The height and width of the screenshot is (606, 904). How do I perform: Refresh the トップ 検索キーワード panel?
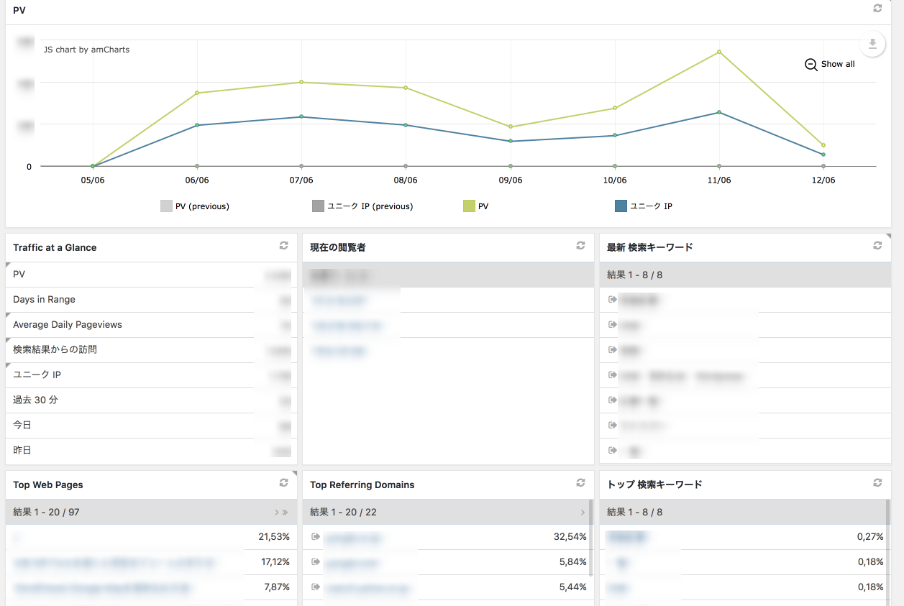coord(877,483)
